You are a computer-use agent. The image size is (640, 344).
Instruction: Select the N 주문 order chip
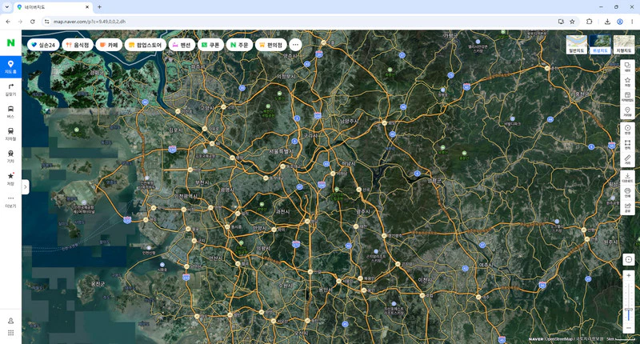[x=239, y=45]
